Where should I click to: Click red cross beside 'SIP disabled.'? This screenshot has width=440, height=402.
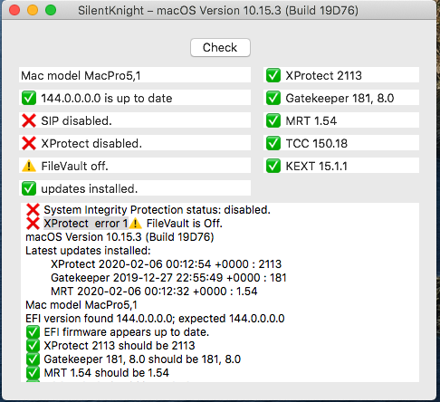coord(29,120)
